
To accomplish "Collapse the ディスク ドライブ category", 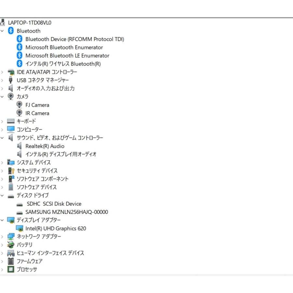I will coord(3,195).
